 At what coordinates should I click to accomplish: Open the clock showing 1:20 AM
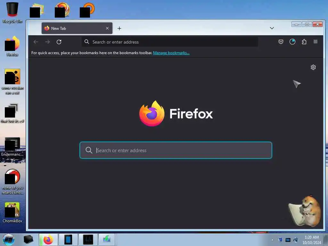(x=312, y=240)
